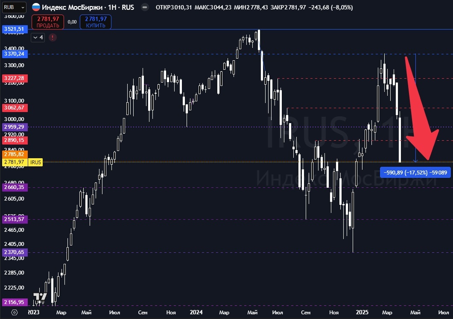The height and width of the screenshot is (319, 453).
Task: Expand the indicators legend showing 4
Action: tap(38, 37)
